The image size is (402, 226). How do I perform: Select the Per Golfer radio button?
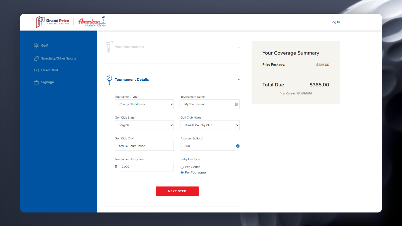[182, 167]
